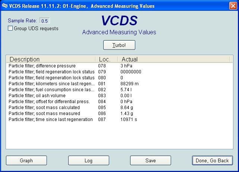Viewport: 239px width, 172px height.
Task: Select the field regeneration lock status row 080
Action: tap(119, 78)
